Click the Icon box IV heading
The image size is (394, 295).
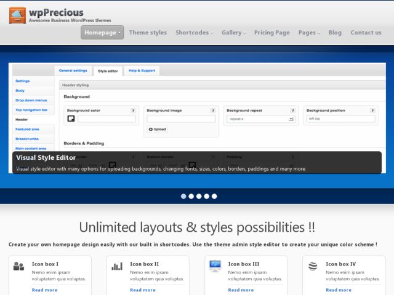341,264
